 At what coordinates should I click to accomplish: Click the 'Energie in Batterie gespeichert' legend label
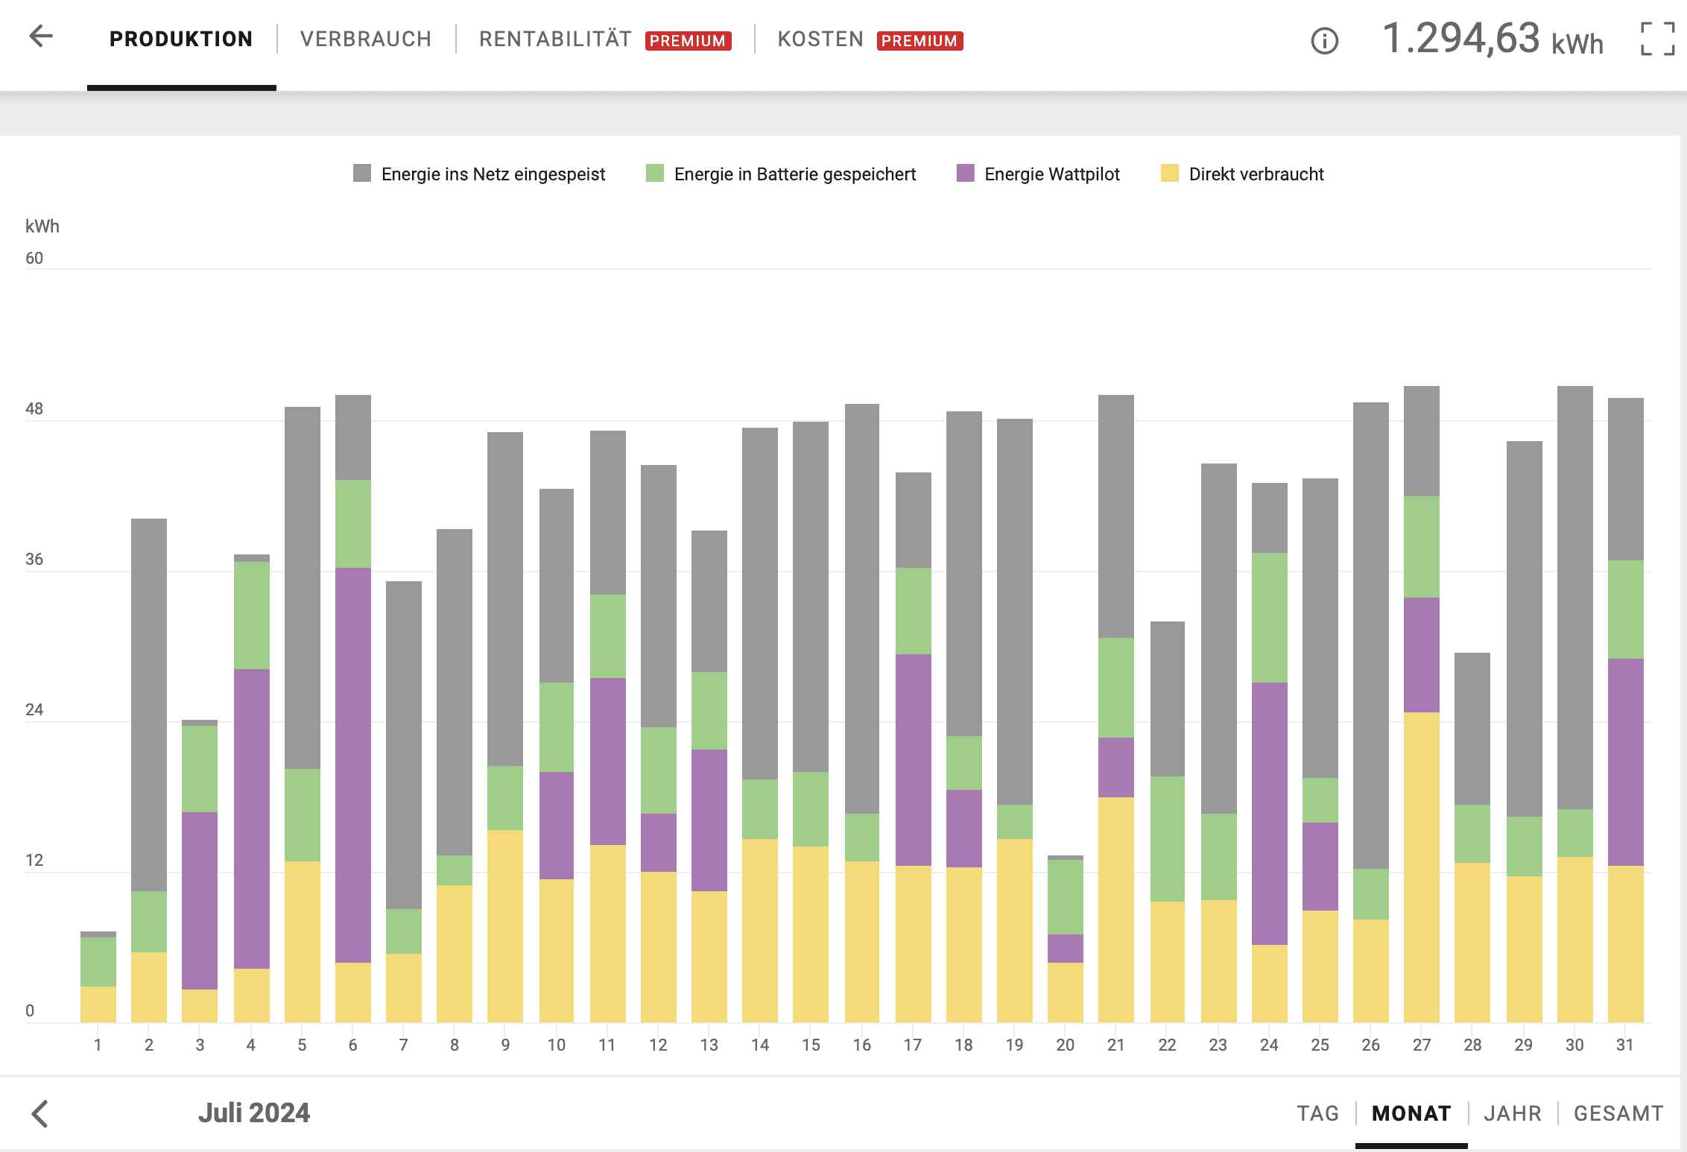[x=795, y=174]
